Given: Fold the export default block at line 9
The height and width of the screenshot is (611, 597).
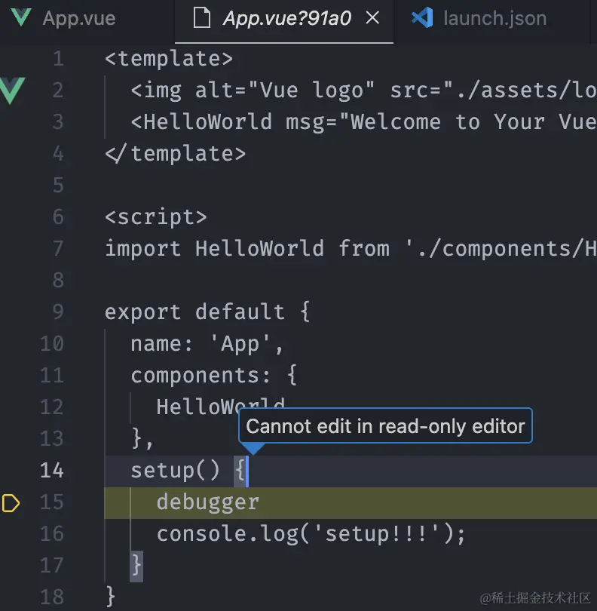Looking at the screenshot, I should tap(84, 312).
